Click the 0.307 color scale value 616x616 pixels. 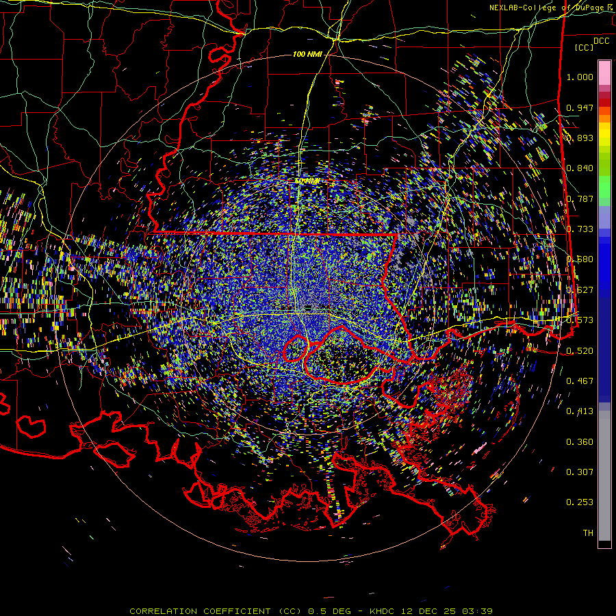click(x=580, y=472)
